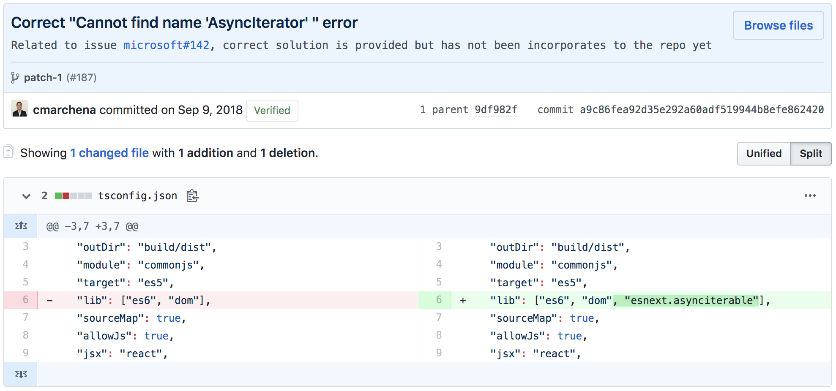This screenshot has height=391, width=836.
Task: Open the patch-1 branch link
Action: pos(43,78)
